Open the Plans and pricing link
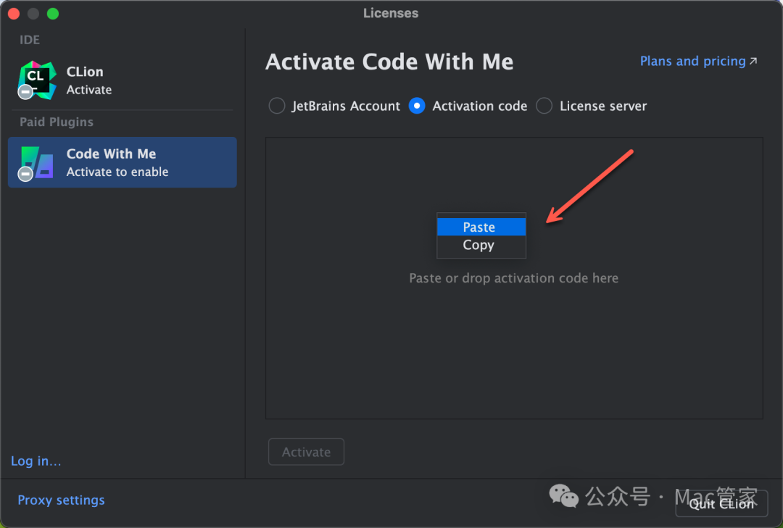Screen dimensions: 783x528 point(692,62)
